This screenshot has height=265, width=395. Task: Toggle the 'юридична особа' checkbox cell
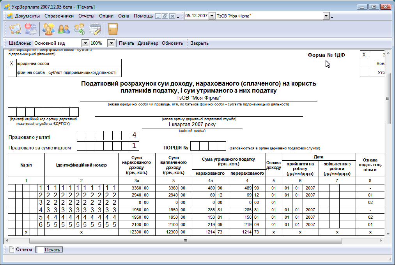coord(12,63)
